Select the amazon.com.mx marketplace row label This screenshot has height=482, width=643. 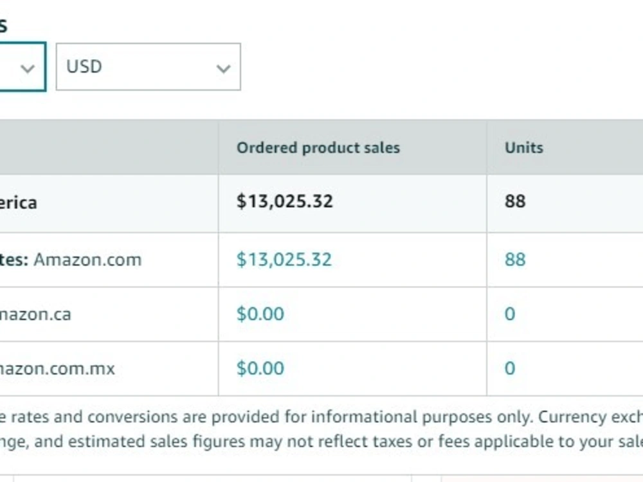57,368
